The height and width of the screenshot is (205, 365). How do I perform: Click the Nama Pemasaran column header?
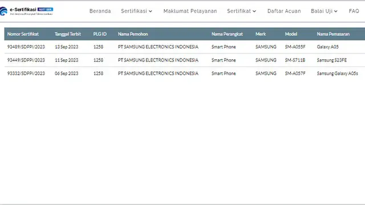point(333,34)
